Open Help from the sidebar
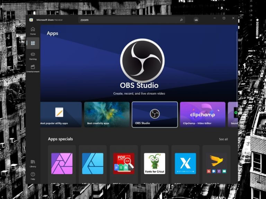This screenshot has height=199, width=266. (x=33, y=176)
